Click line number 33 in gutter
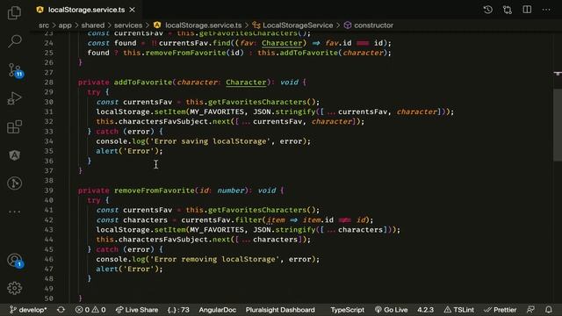 click(x=49, y=132)
